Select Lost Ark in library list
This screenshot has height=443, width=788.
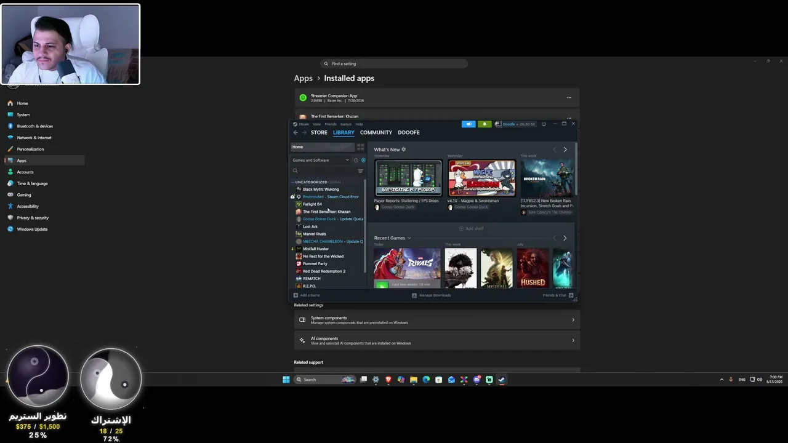tap(310, 226)
